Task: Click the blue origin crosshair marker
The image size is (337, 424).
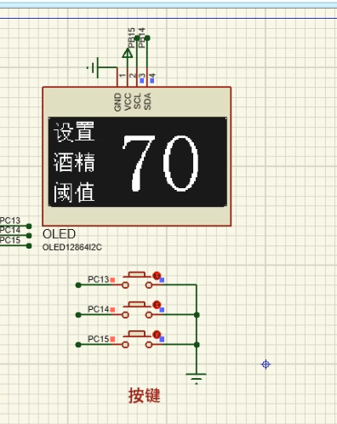Action: [266, 364]
